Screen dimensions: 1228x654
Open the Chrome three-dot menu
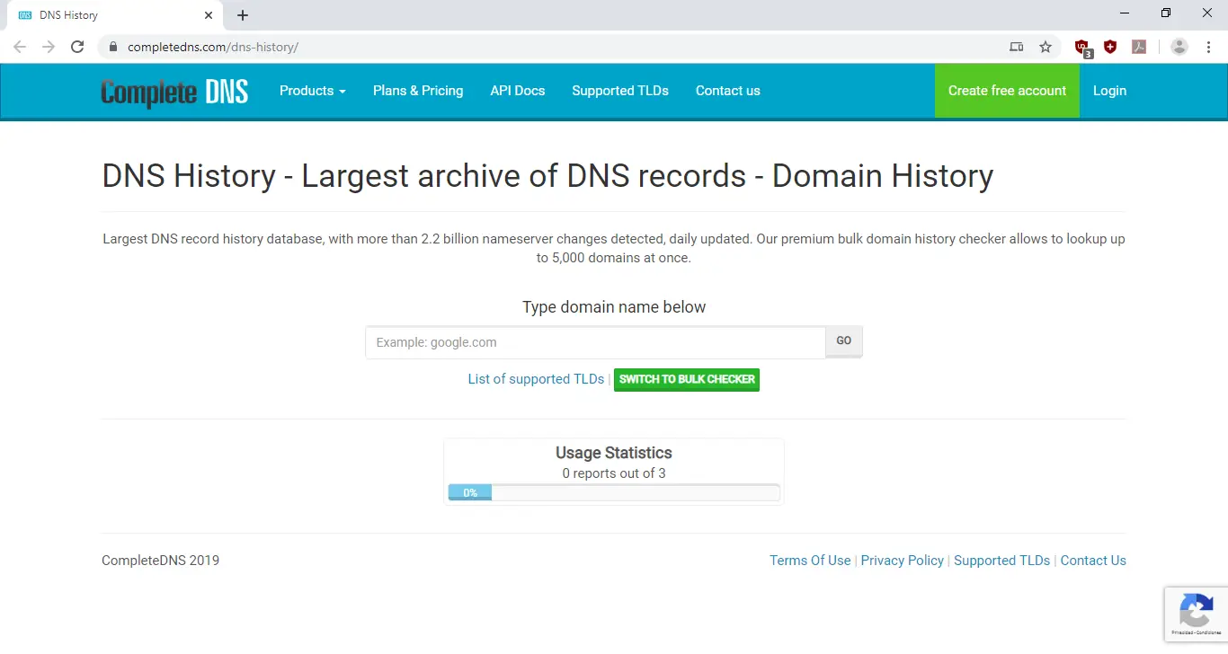pyautogui.click(x=1208, y=47)
